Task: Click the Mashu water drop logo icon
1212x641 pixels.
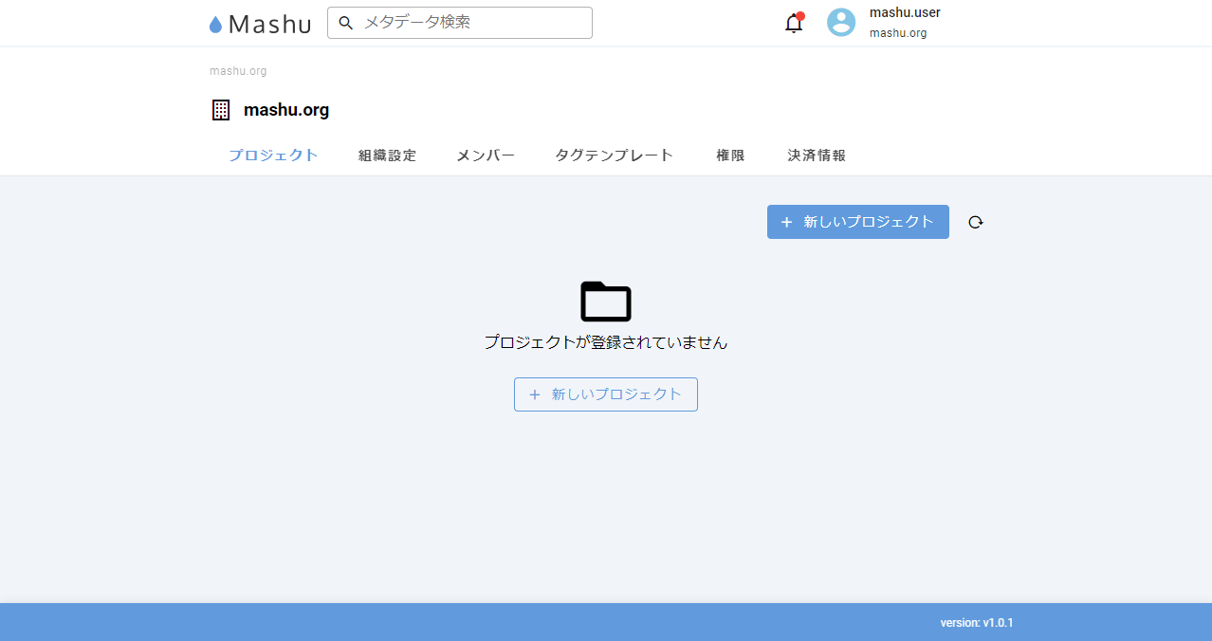Action: point(215,25)
